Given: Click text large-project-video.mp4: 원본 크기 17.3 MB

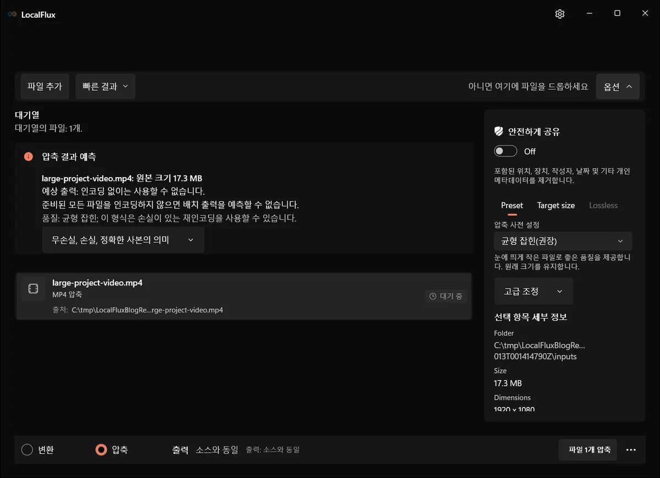Looking at the screenshot, I should (x=122, y=178).
